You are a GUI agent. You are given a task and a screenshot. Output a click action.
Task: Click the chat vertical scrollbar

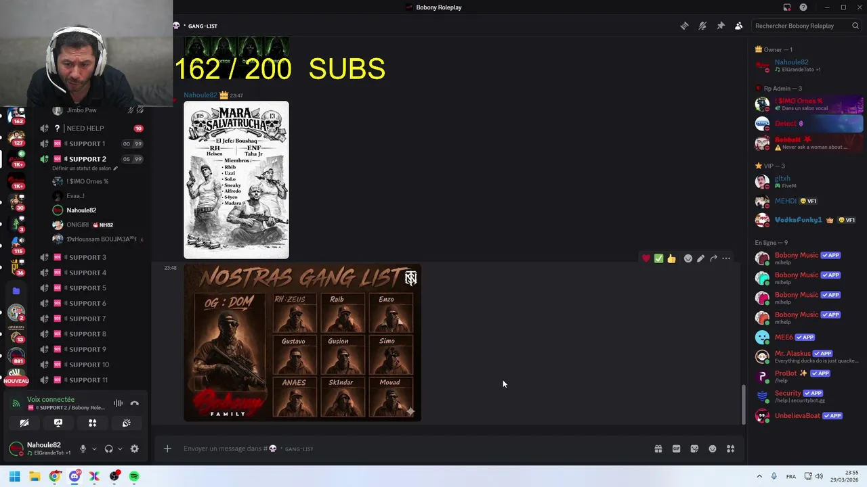pyautogui.click(x=743, y=404)
